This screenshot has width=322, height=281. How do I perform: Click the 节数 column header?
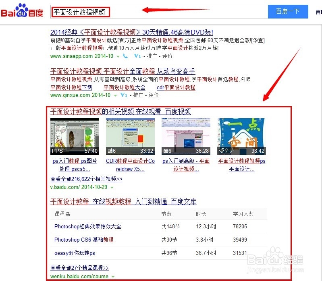pos(166,214)
